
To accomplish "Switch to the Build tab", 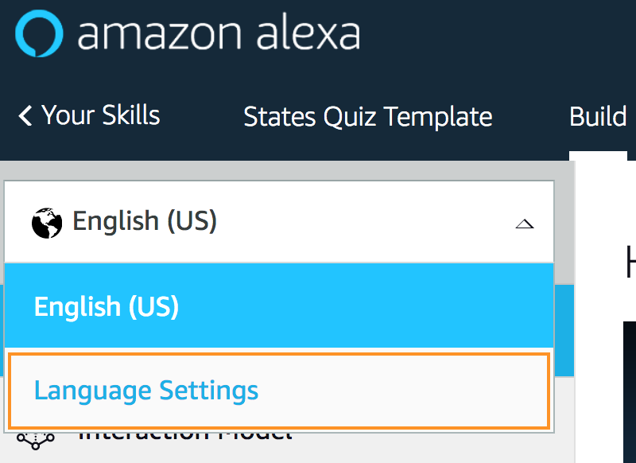I will pyautogui.click(x=596, y=116).
